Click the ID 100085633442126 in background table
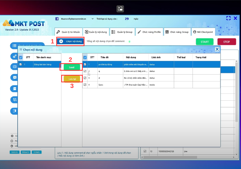Viewport: 241px width, 169px height. click(x=166, y=151)
